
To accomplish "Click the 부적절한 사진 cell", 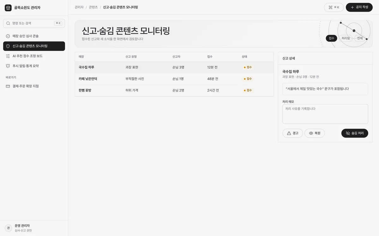I will pos(135,79).
